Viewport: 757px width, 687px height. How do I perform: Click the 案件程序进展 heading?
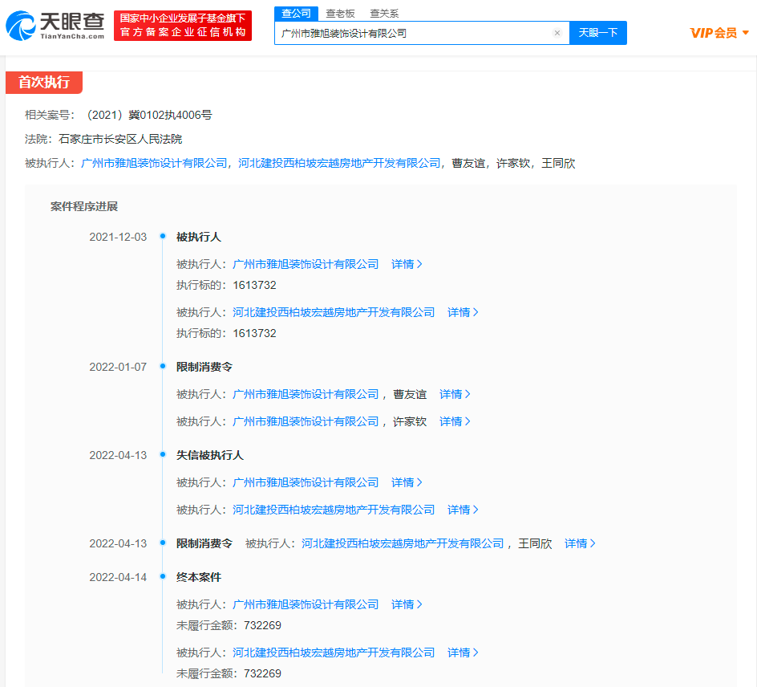click(x=84, y=207)
